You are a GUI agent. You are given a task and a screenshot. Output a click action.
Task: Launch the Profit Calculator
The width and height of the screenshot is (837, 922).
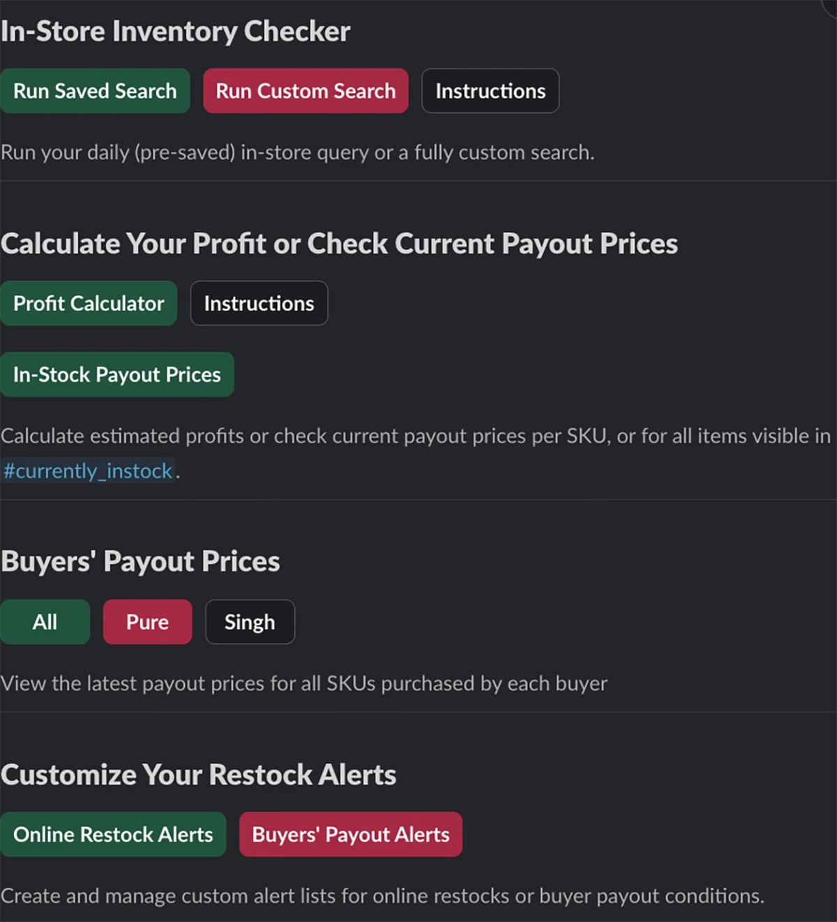click(89, 303)
